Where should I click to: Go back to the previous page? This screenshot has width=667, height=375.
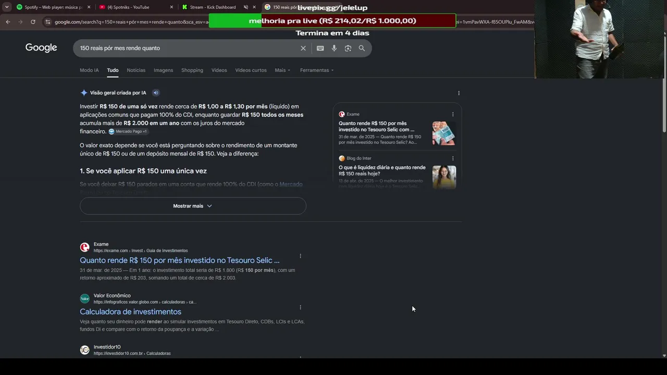(x=8, y=22)
